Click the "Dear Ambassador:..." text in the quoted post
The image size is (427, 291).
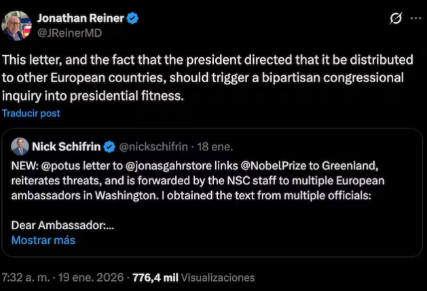pos(62,226)
